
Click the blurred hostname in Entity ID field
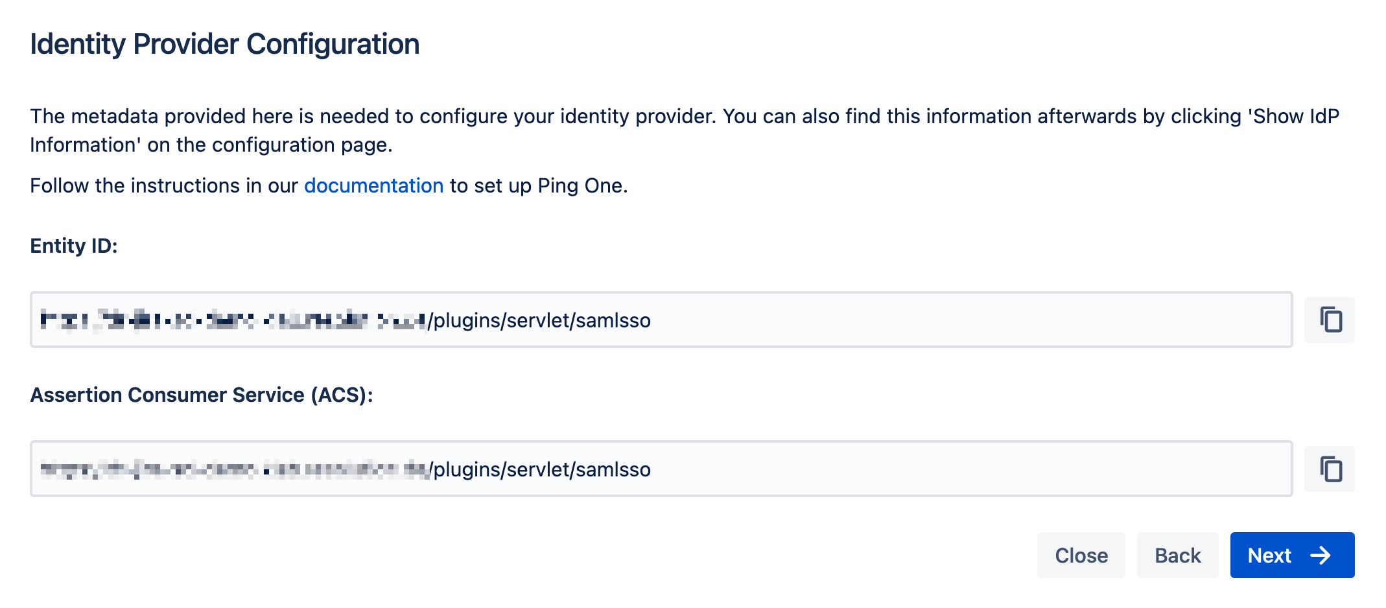point(233,320)
